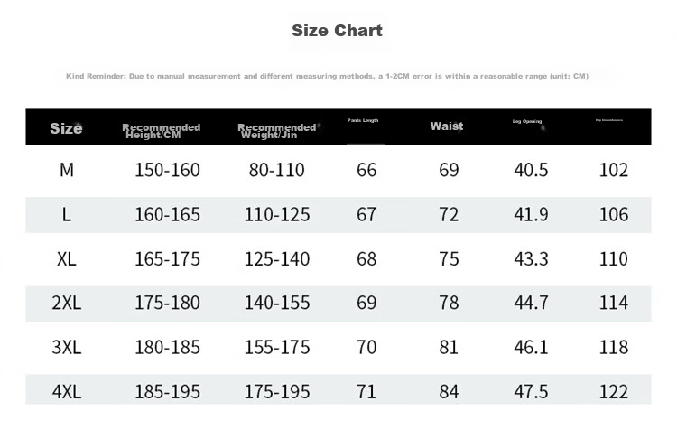This screenshot has height=430, width=677.
Task: Select the 2XL size row label
Action: pyautogui.click(x=67, y=303)
